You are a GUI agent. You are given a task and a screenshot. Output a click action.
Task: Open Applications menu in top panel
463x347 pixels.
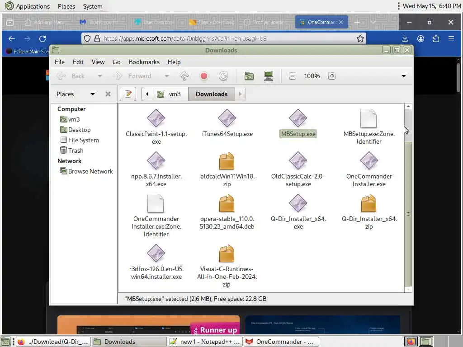click(x=28, y=6)
